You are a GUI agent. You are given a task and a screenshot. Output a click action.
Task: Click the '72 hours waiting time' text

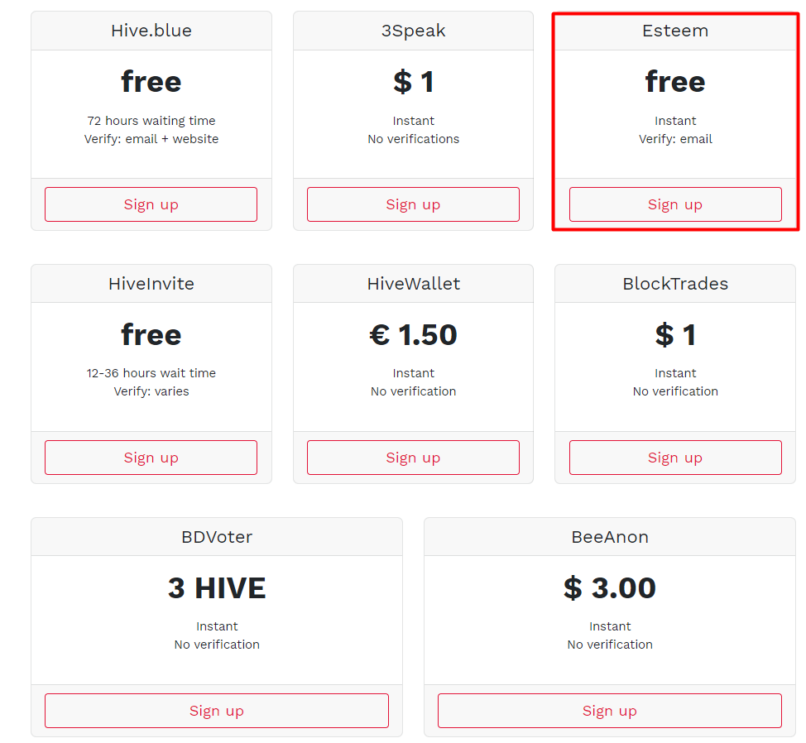coord(151,121)
